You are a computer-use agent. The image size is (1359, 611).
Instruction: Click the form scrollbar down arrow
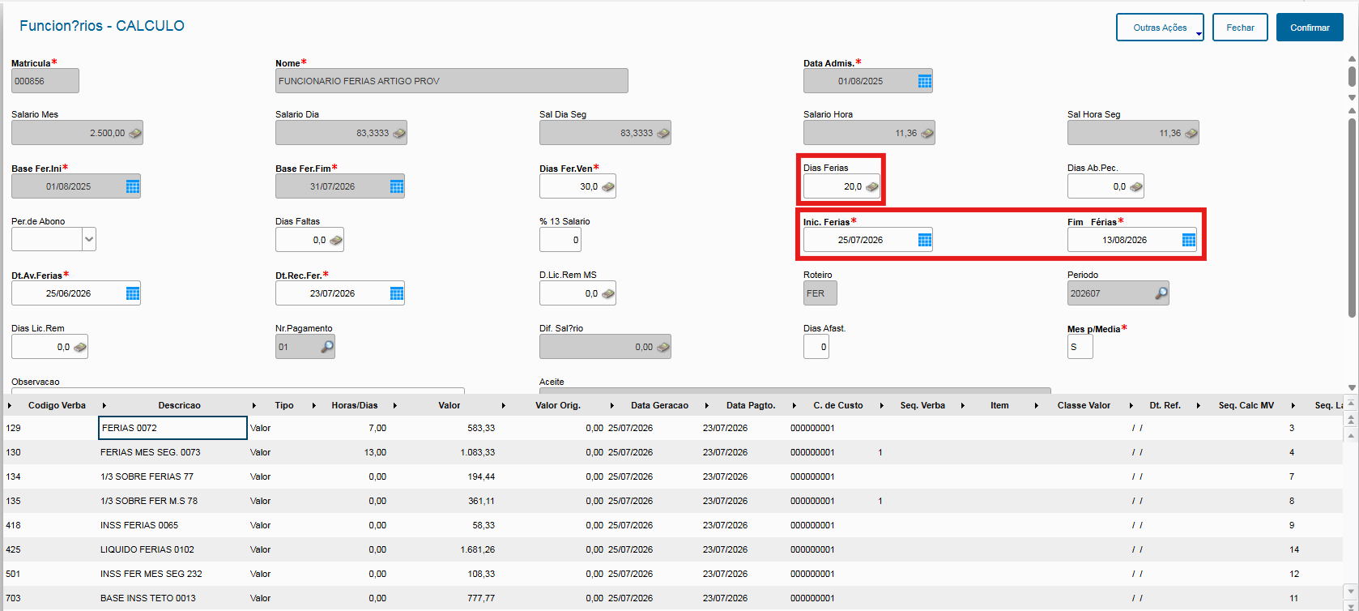[1352, 387]
